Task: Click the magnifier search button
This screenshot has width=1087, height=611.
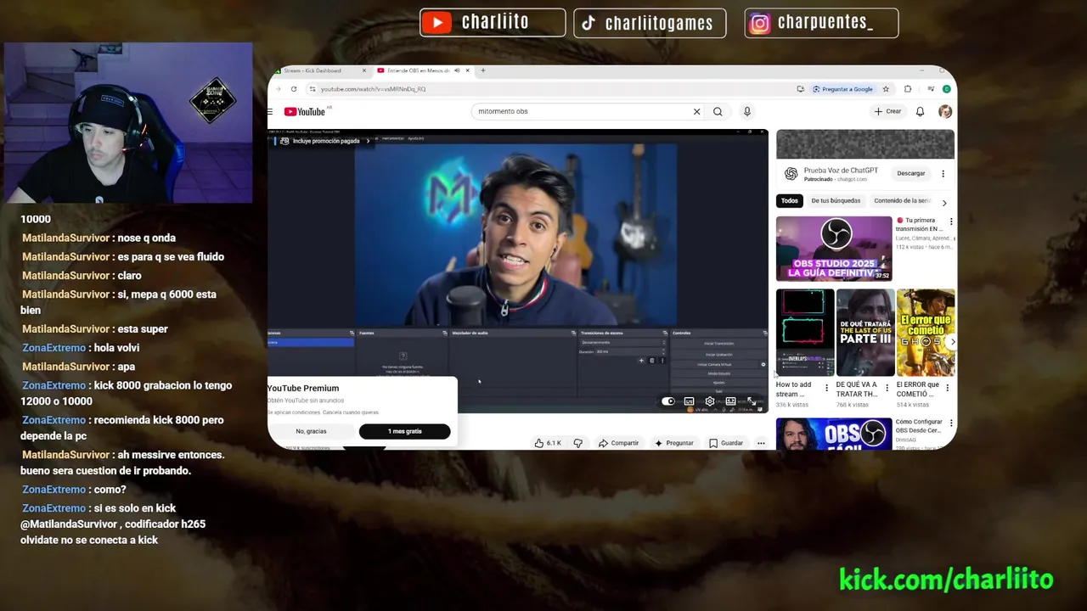Action: [718, 111]
